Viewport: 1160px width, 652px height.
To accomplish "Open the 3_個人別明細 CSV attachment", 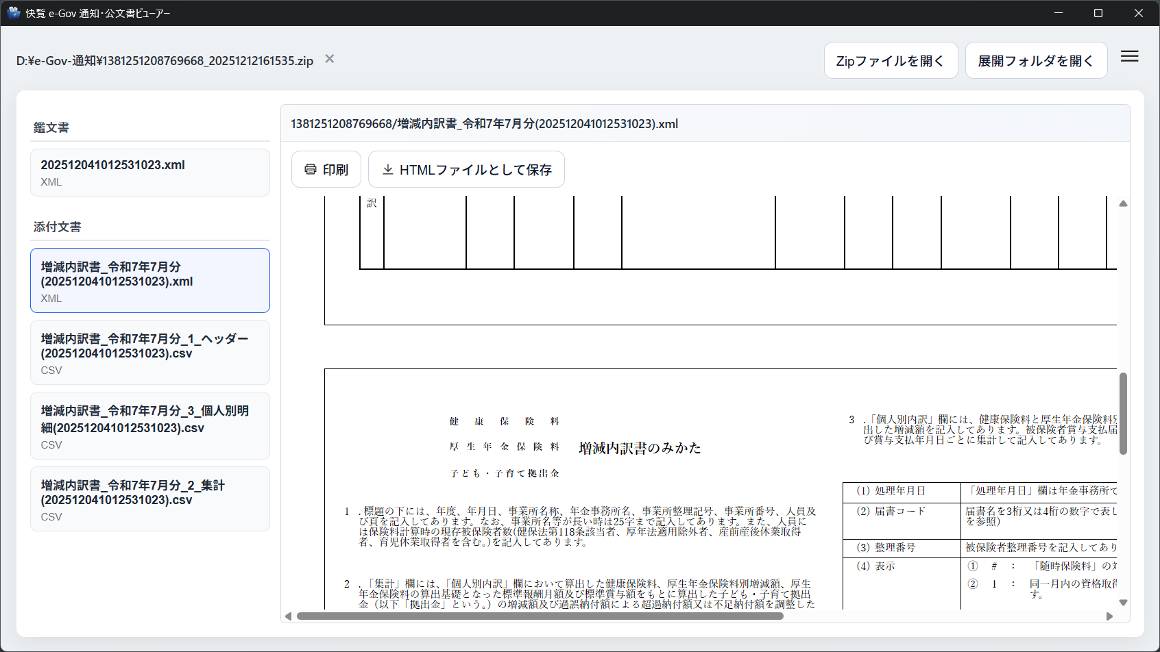I will click(149, 426).
